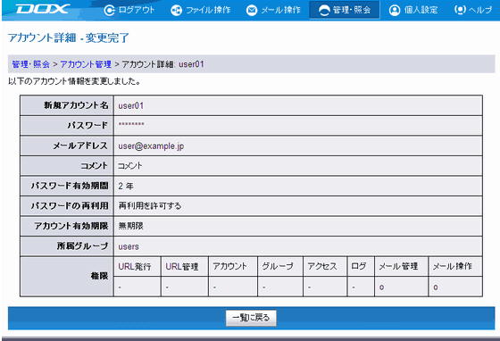
Task: Click the file operation icon
Action: pos(177,10)
